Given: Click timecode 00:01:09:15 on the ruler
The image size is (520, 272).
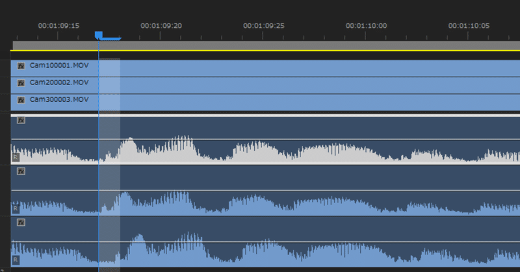Looking at the screenshot, I should pyautogui.click(x=58, y=26).
